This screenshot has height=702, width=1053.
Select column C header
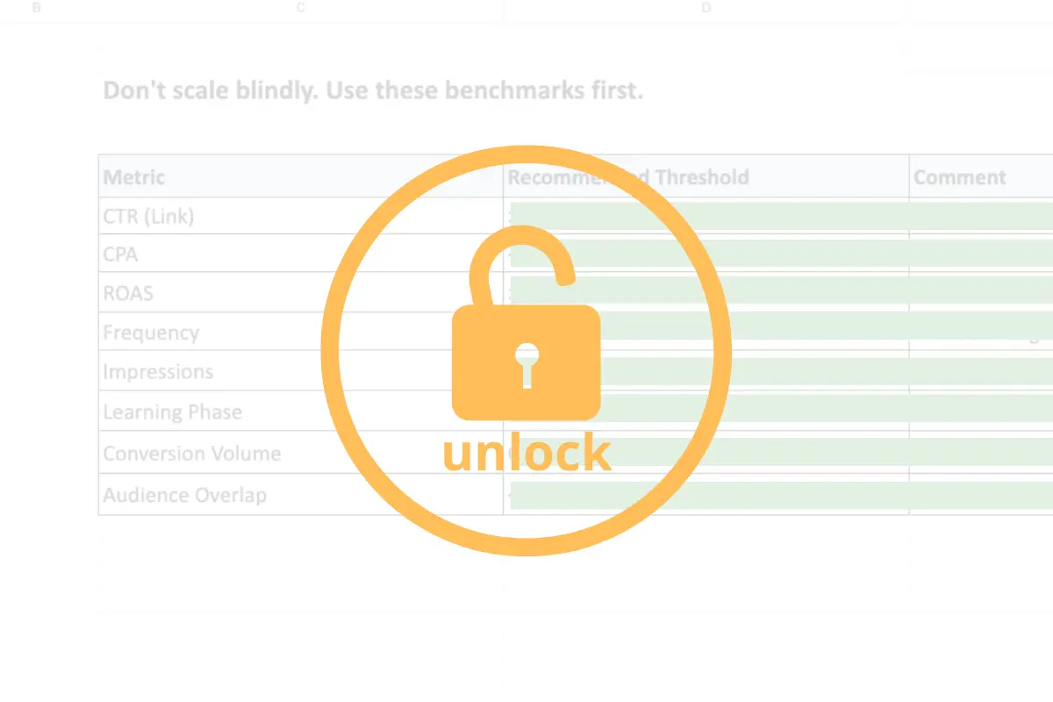(301, 8)
